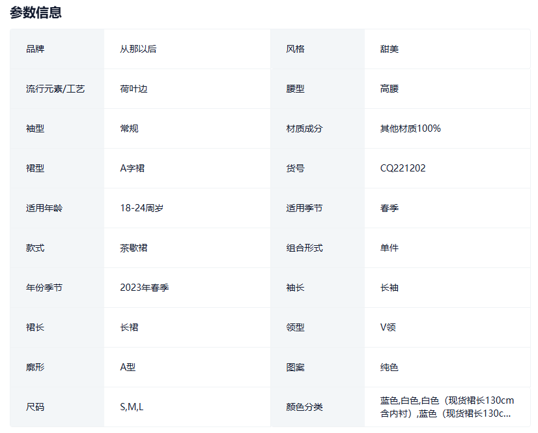This screenshot has height=433, width=538.
Task: Click the material value 其他材质100%
Action: point(410,128)
